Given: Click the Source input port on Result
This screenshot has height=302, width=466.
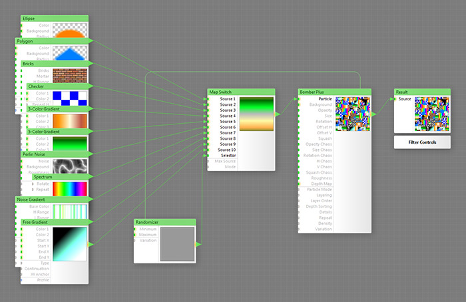Looking at the screenshot, I should coord(395,99).
